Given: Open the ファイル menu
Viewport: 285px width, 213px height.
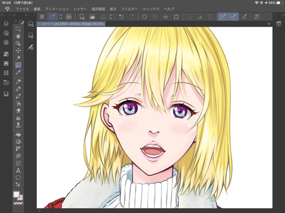Looking at the screenshot, I should (22, 9).
